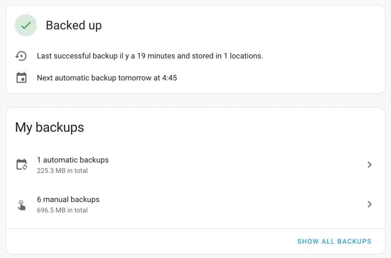Open the '6 manual backups' entry
Image resolution: width=391 pixels, height=258 pixels.
[195, 204]
